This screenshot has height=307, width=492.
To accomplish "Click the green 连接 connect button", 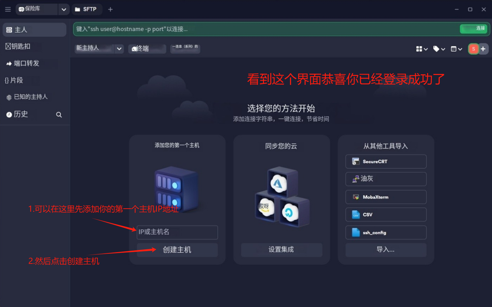I will pos(474,29).
